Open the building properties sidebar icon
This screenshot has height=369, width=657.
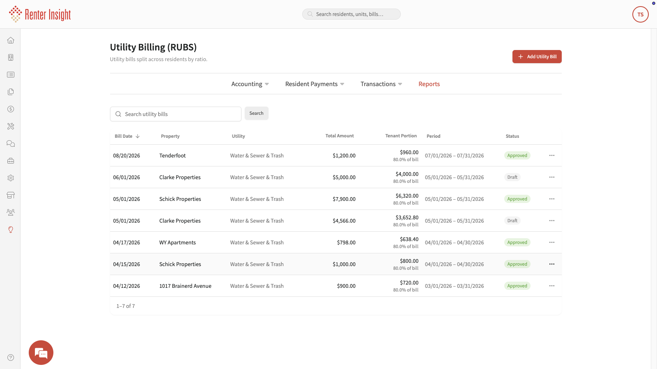tap(11, 57)
